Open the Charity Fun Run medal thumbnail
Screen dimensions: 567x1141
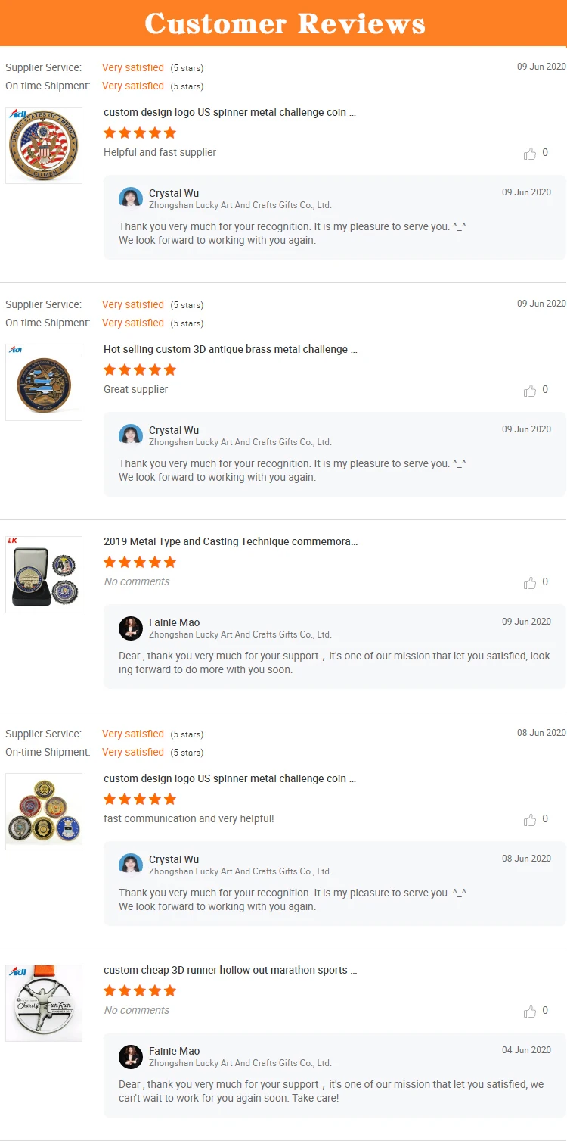click(x=44, y=1003)
